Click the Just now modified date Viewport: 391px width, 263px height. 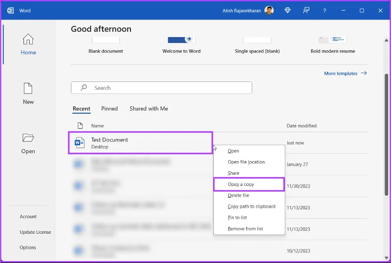click(x=295, y=143)
